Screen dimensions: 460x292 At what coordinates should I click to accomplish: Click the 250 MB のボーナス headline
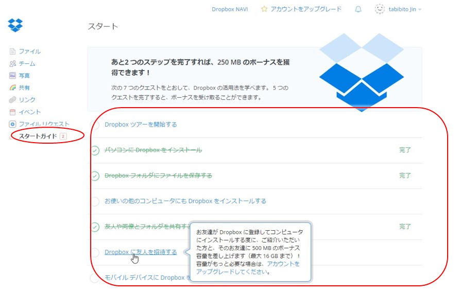200,67
